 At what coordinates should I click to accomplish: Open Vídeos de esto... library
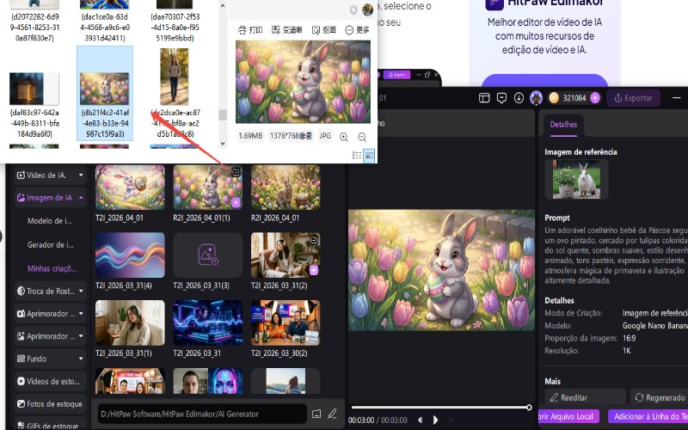point(50,381)
